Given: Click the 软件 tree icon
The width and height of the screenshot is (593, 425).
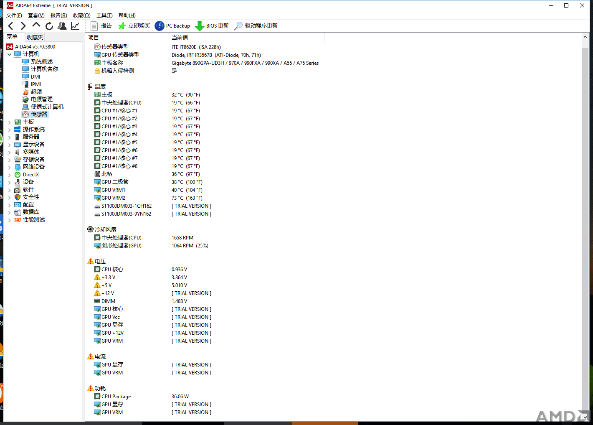Looking at the screenshot, I should (18, 190).
